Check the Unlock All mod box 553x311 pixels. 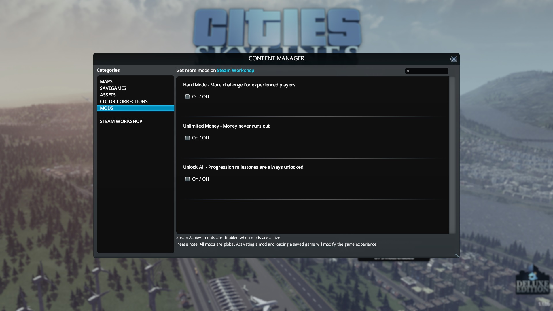click(x=187, y=179)
